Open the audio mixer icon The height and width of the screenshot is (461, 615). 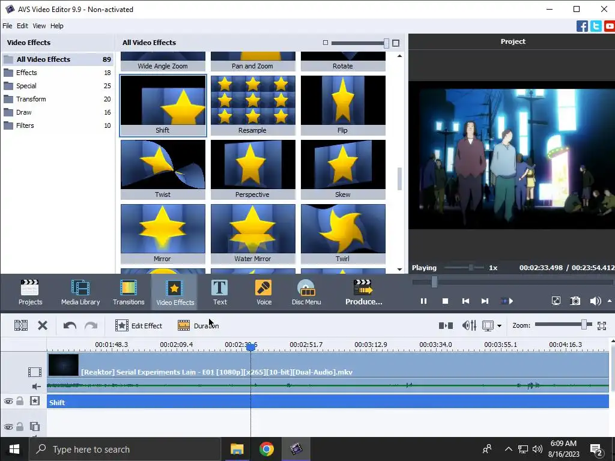coord(469,325)
